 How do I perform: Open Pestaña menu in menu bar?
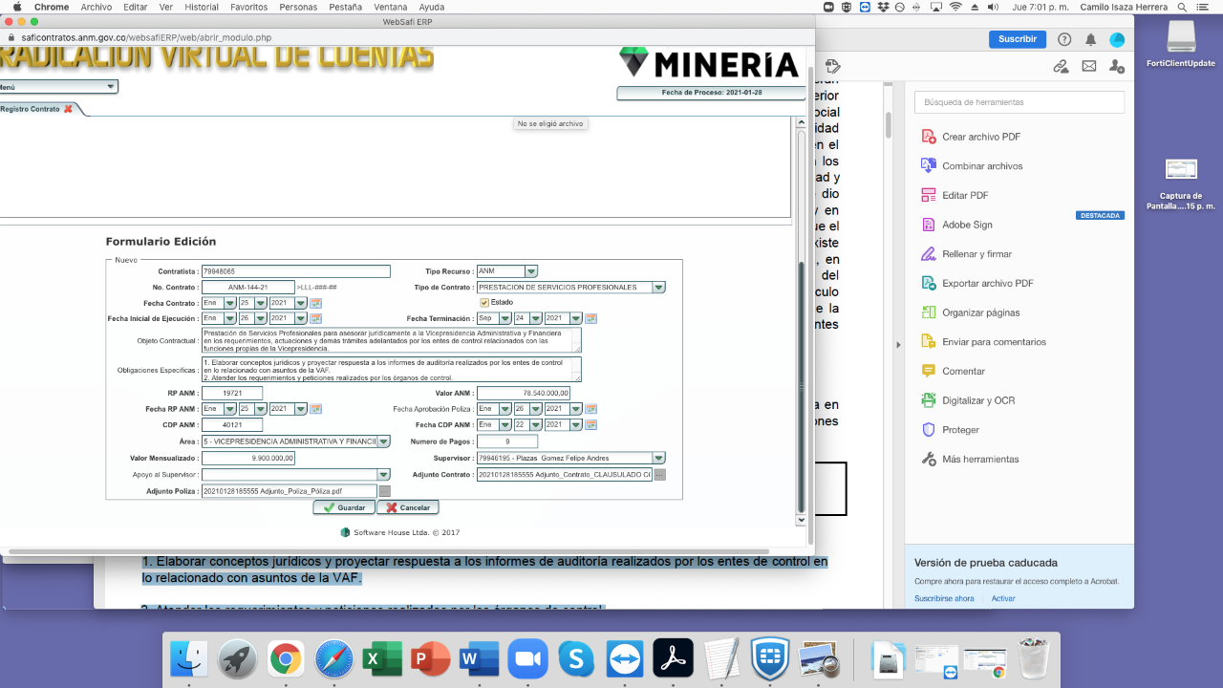click(x=345, y=7)
